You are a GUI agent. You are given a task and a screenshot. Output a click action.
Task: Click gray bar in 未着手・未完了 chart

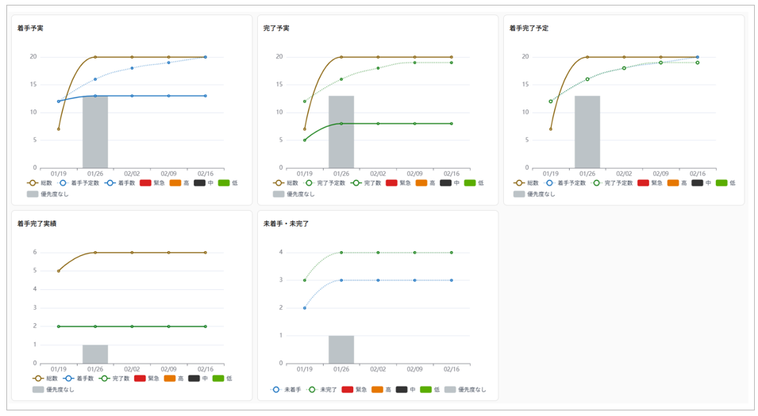click(341, 349)
